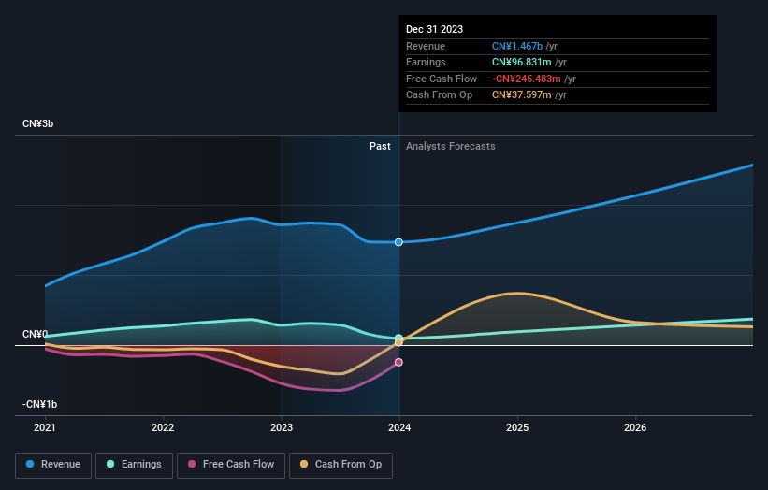Click the 2021 x-axis label
Screen dimensions: 768x490
[45, 428]
